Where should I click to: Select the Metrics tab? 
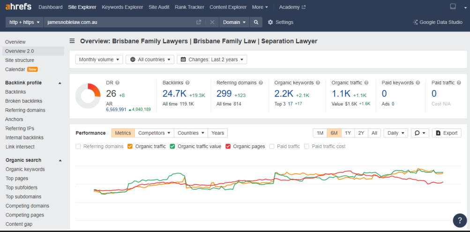pyautogui.click(x=123, y=133)
